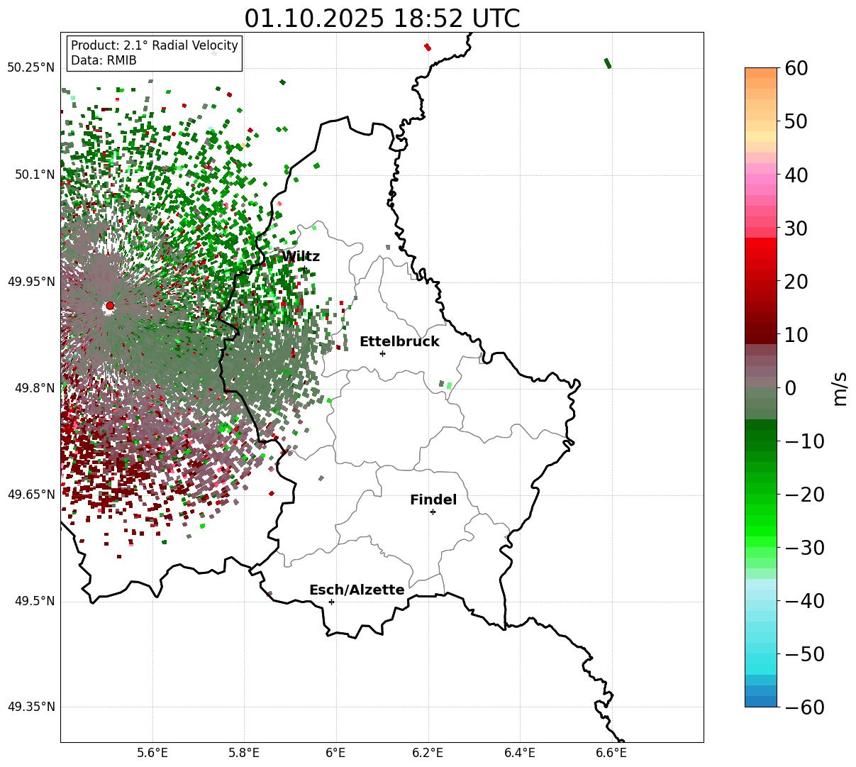This screenshot has width=856, height=767.
Task: Click the 49.8°N latitude tick label
Action: [35, 388]
